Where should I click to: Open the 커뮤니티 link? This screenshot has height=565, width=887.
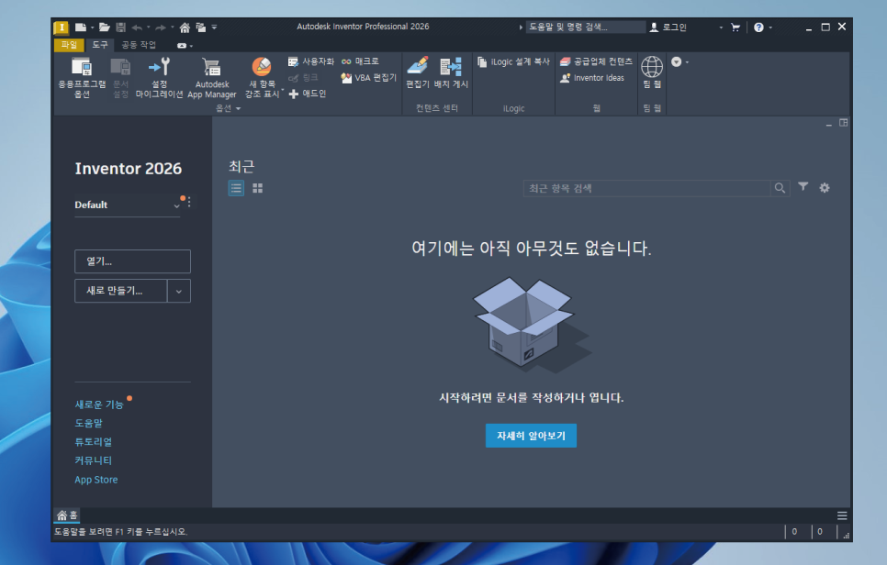(94, 460)
